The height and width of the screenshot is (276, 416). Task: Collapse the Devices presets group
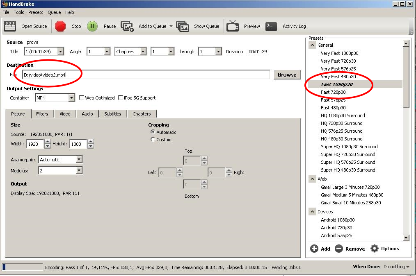click(x=313, y=212)
